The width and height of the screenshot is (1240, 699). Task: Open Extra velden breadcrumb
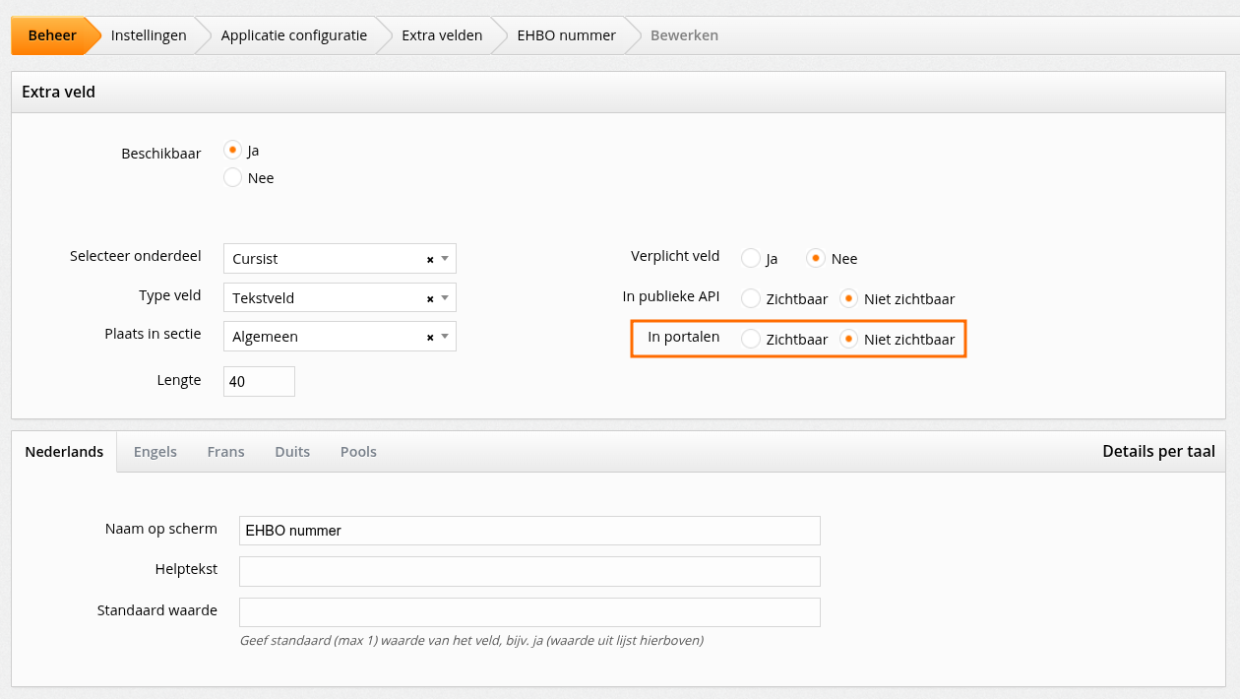pos(442,35)
